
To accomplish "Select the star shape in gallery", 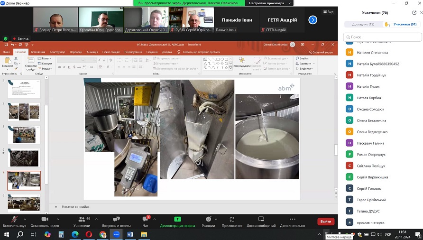I will pos(226,68).
